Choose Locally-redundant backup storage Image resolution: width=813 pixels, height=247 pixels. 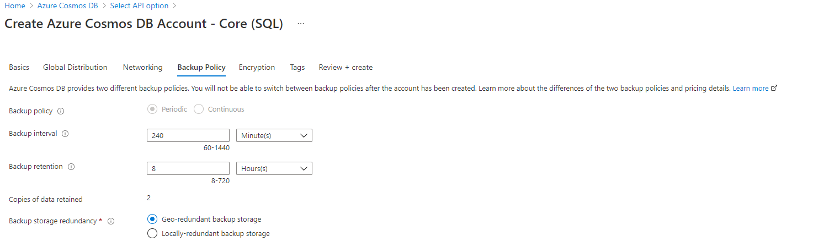click(152, 234)
